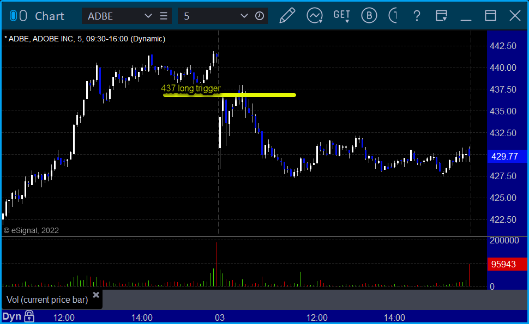Open the ADBE symbol dropdown arrow
Viewport: 529px width, 324px height.
pos(148,16)
